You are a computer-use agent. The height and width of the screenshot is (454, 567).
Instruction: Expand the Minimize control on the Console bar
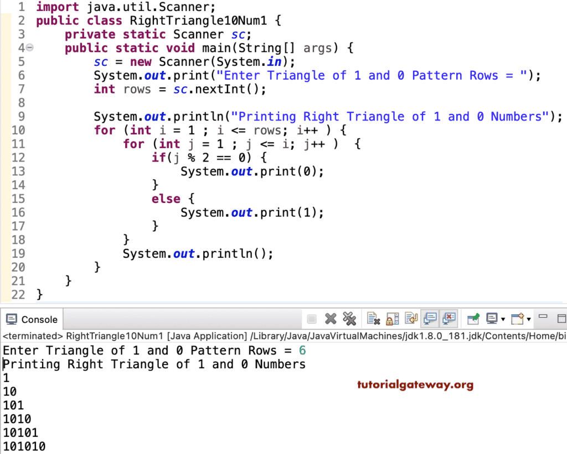[x=543, y=318]
